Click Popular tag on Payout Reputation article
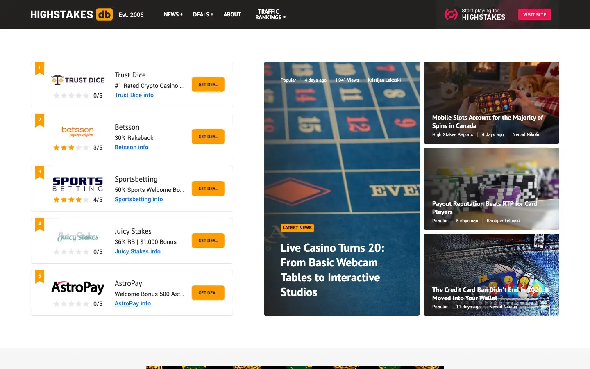 (440, 221)
